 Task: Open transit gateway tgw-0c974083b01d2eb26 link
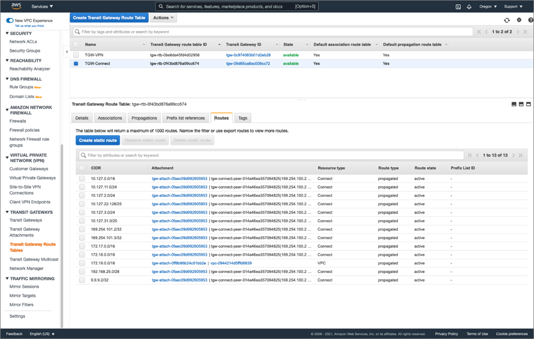(x=248, y=55)
